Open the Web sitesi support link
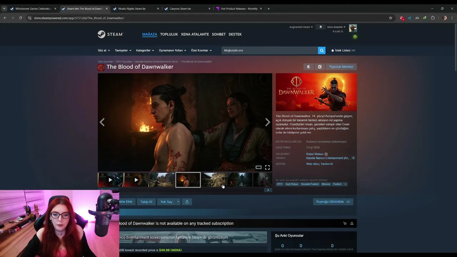Image resolution: width=457 pixels, height=257 pixels. 312,164
